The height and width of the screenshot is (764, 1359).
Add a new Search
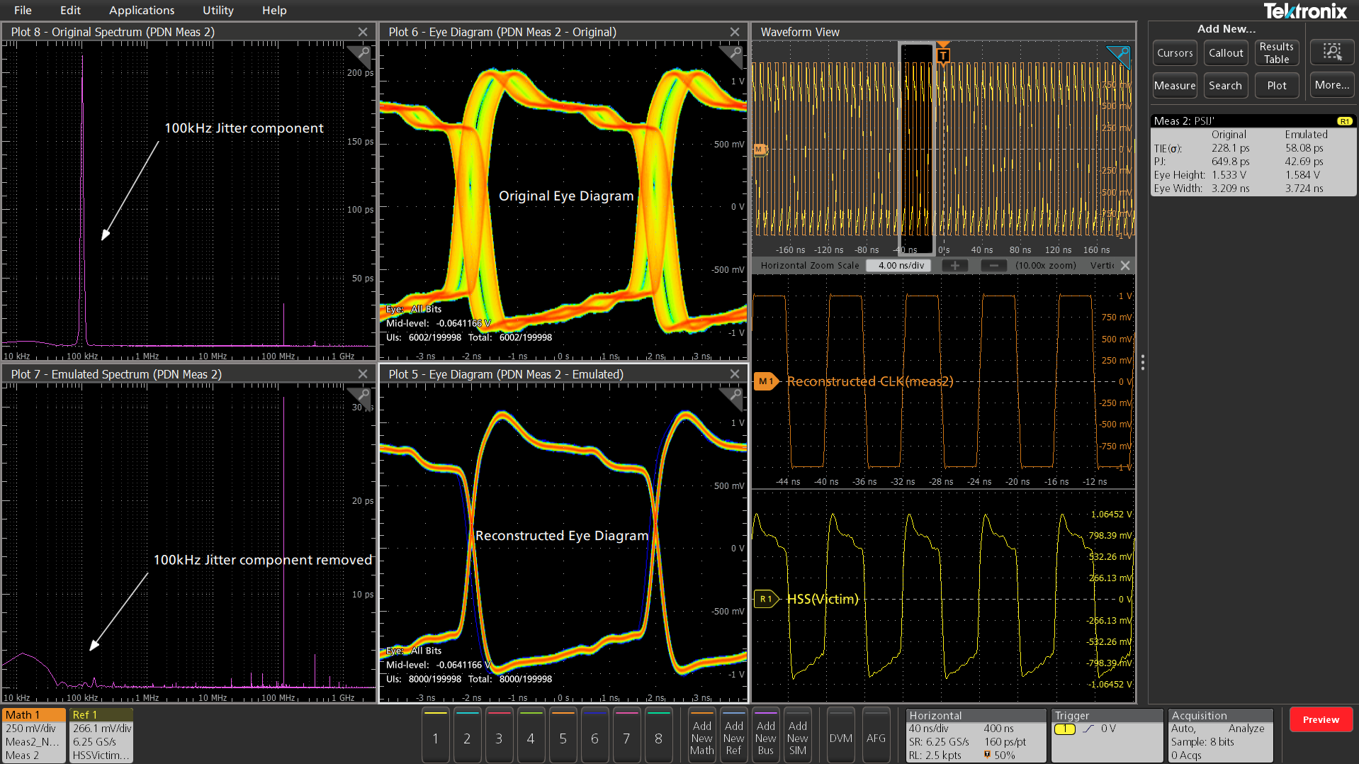[1226, 86]
